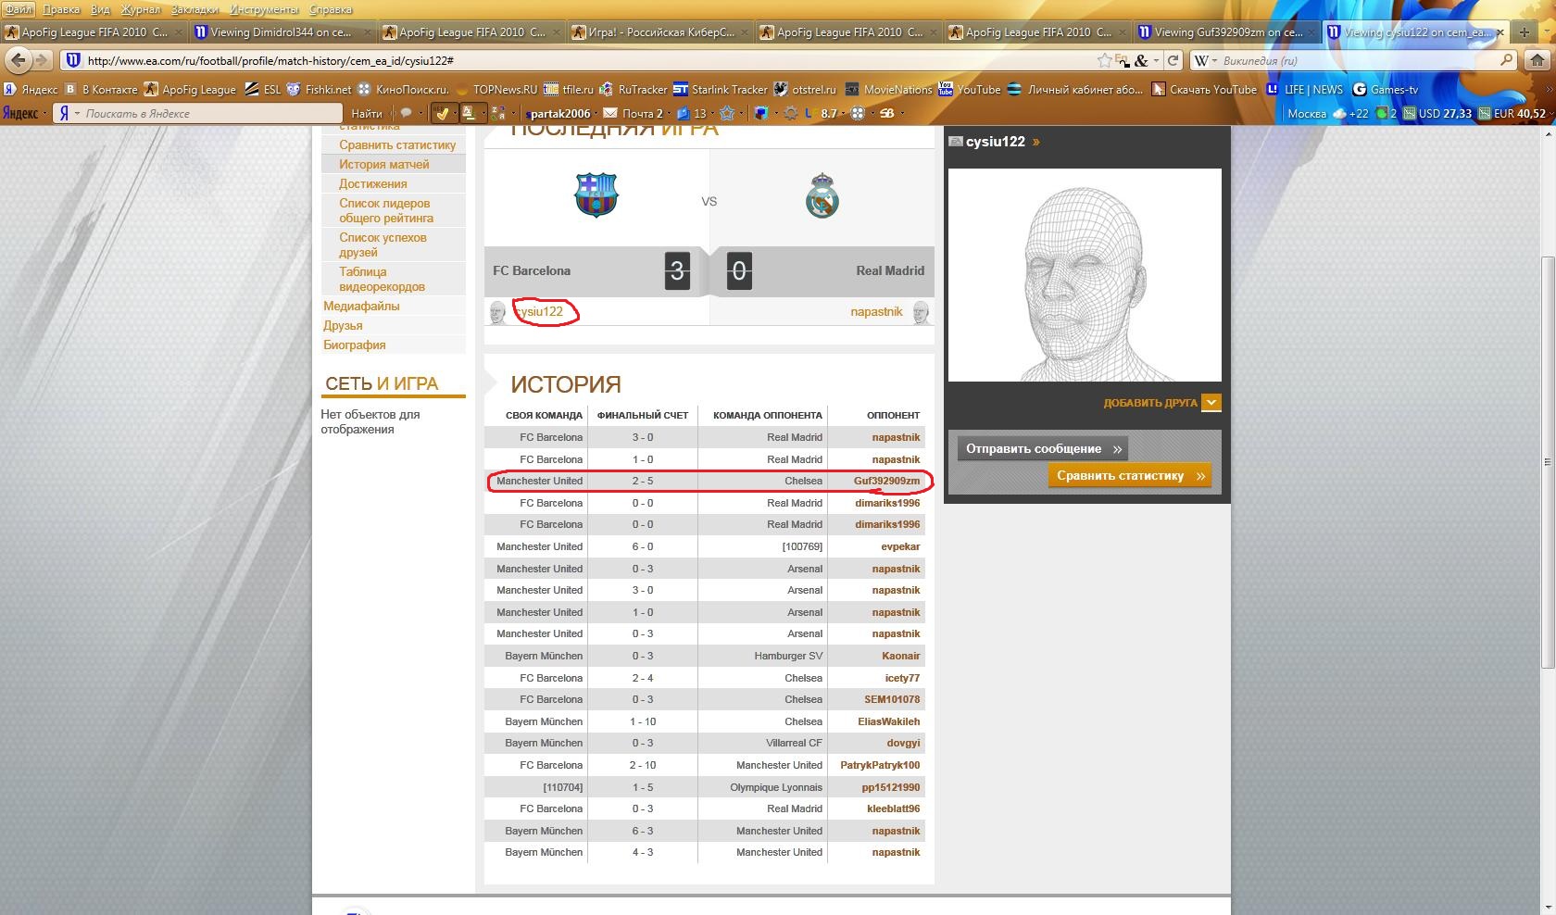Screen dimensions: 1556x915
Task: Open the В Контакте bookmark
Action: (x=101, y=90)
